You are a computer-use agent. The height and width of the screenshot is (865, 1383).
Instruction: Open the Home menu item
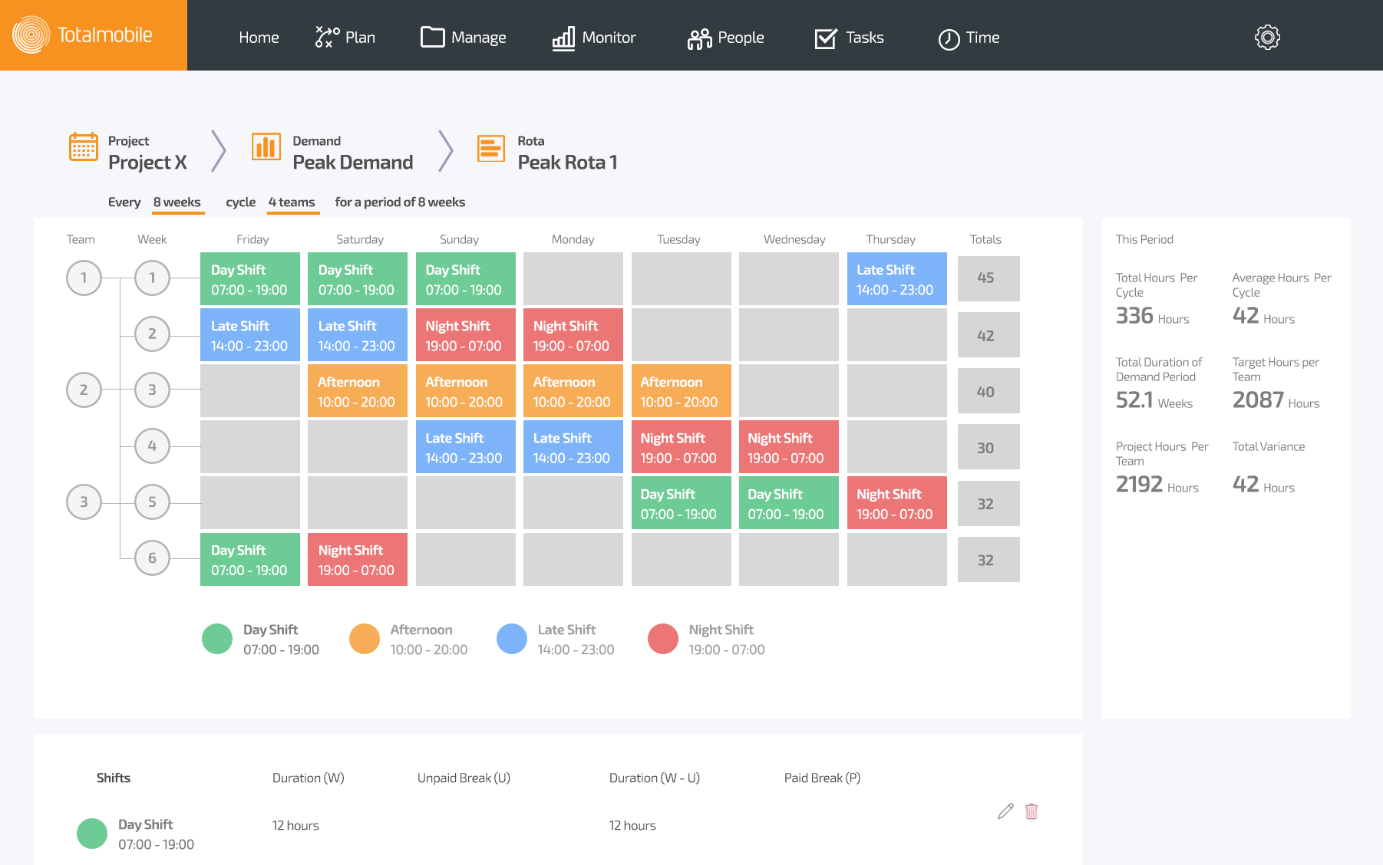(x=259, y=37)
